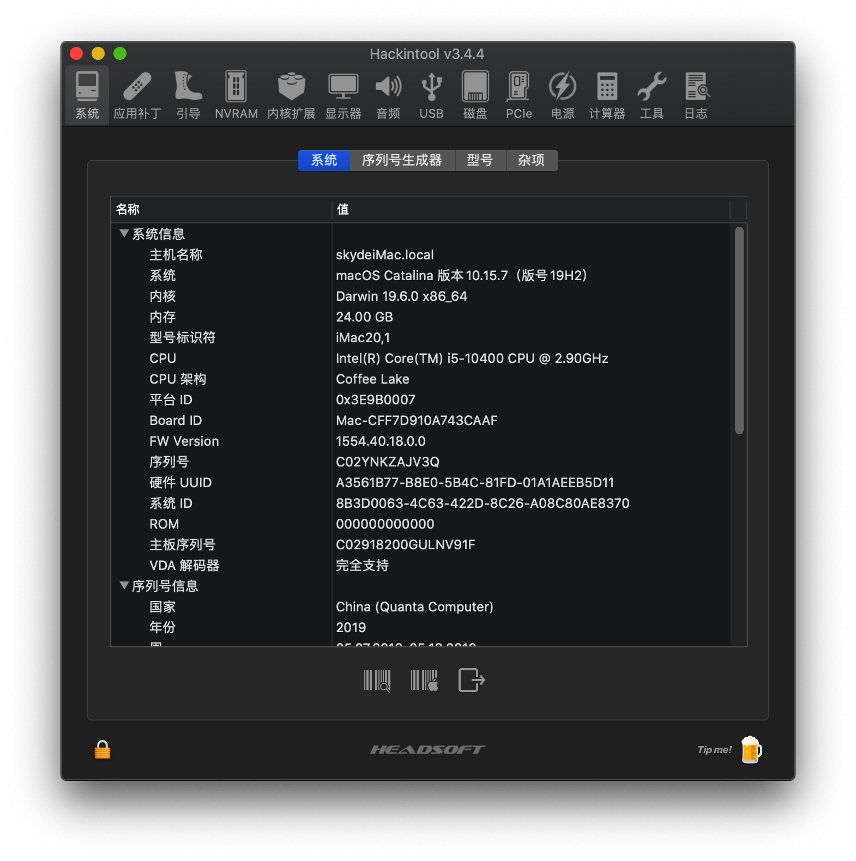Click the table vertical scrollbar
The height and width of the screenshot is (861, 856).
coord(739,330)
